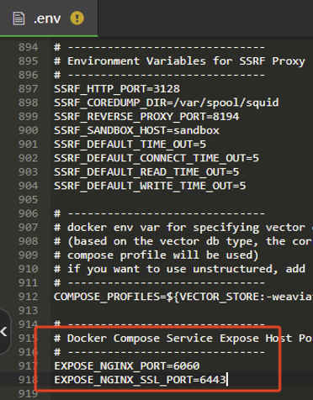Click the COMPOSE_PROFILES variable line
The image size is (313, 400).
tap(183, 297)
